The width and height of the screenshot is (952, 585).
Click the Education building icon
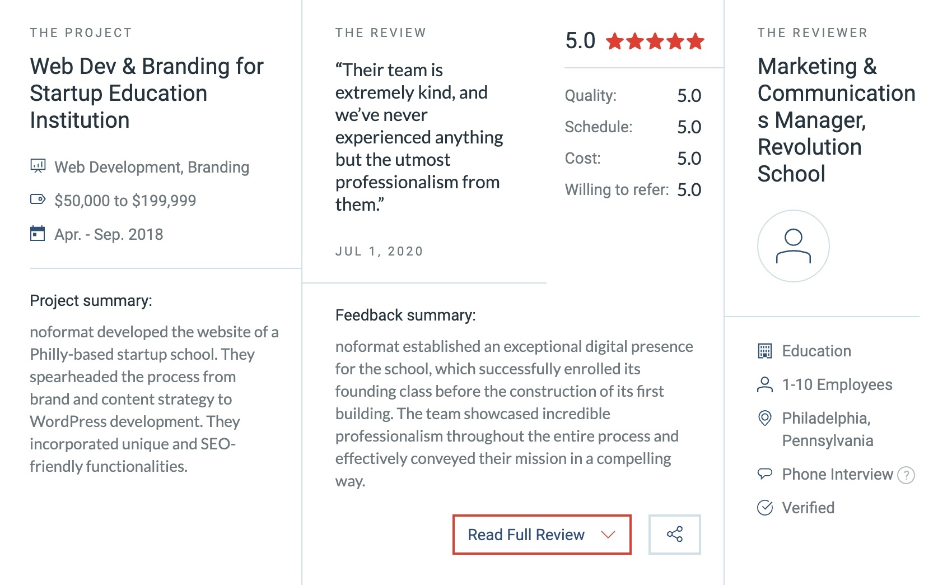(x=764, y=351)
